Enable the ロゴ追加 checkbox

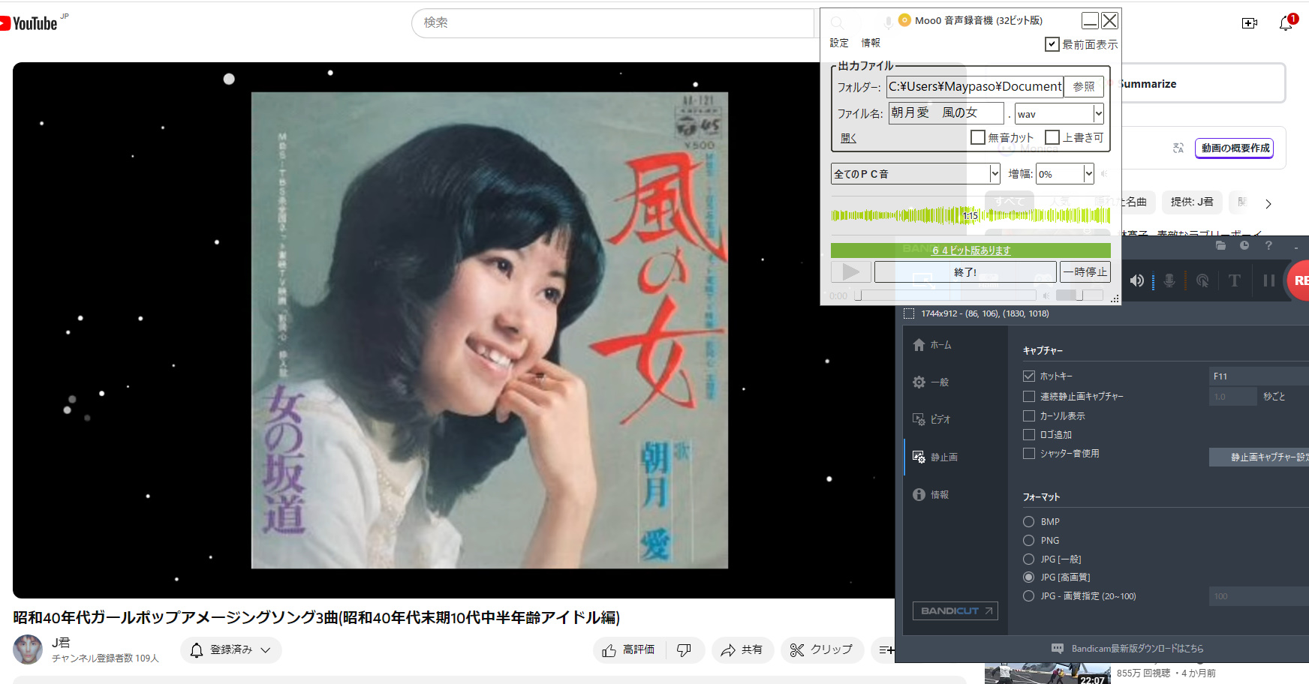tap(1029, 434)
